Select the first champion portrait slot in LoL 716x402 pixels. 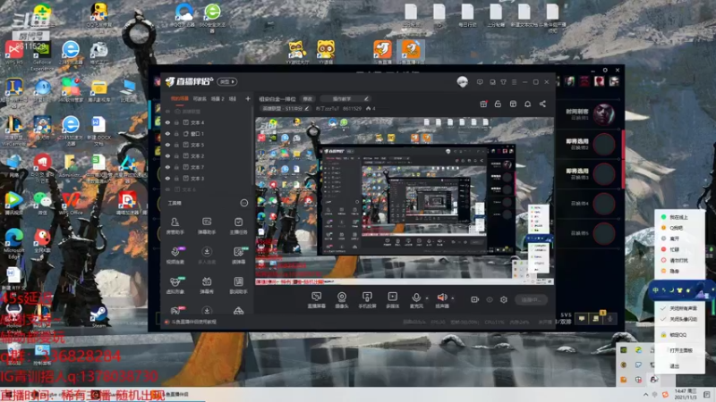(603, 114)
